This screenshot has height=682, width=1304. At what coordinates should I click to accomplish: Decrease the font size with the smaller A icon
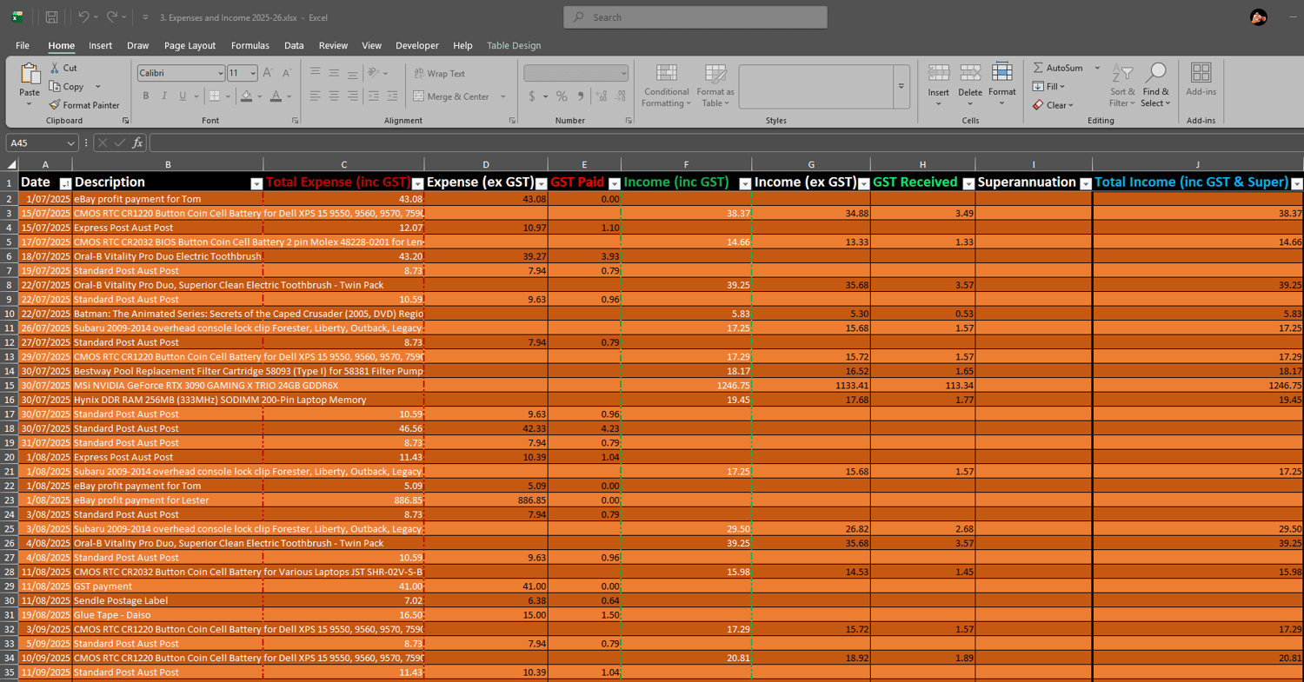[288, 73]
